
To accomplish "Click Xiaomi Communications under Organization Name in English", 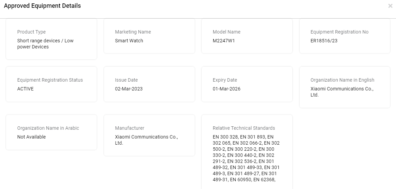I will point(342,92).
